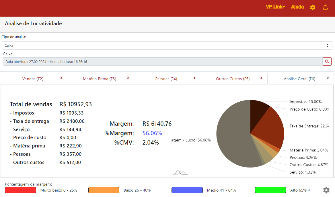Click the chevron after Matéria Prima tab

128,78
